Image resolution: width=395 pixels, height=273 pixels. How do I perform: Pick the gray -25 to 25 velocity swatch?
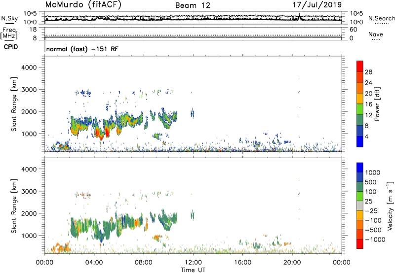[x=360, y=206]
